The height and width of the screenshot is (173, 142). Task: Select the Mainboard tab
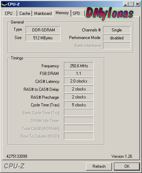point(43,13)
